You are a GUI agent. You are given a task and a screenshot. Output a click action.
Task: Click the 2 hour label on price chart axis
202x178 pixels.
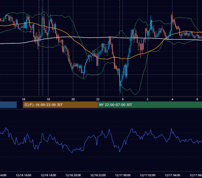click(x=148, y=99)
